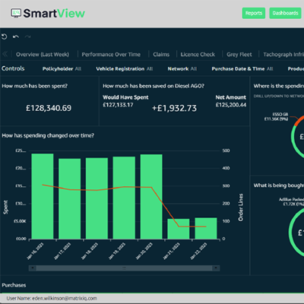Open the Reports button
This screenshot has height=304, width=304.
(254, 13)
